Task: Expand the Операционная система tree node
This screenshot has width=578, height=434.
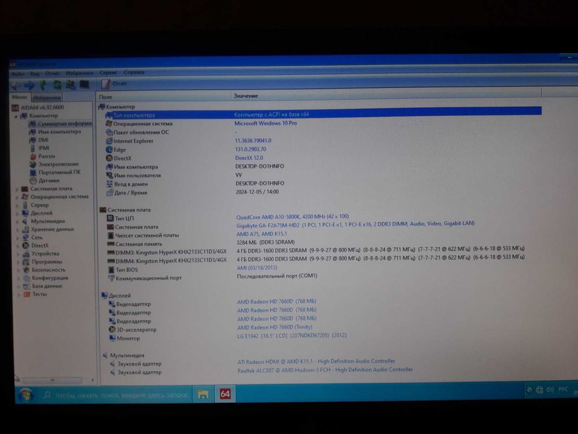Action: (17, 197)
